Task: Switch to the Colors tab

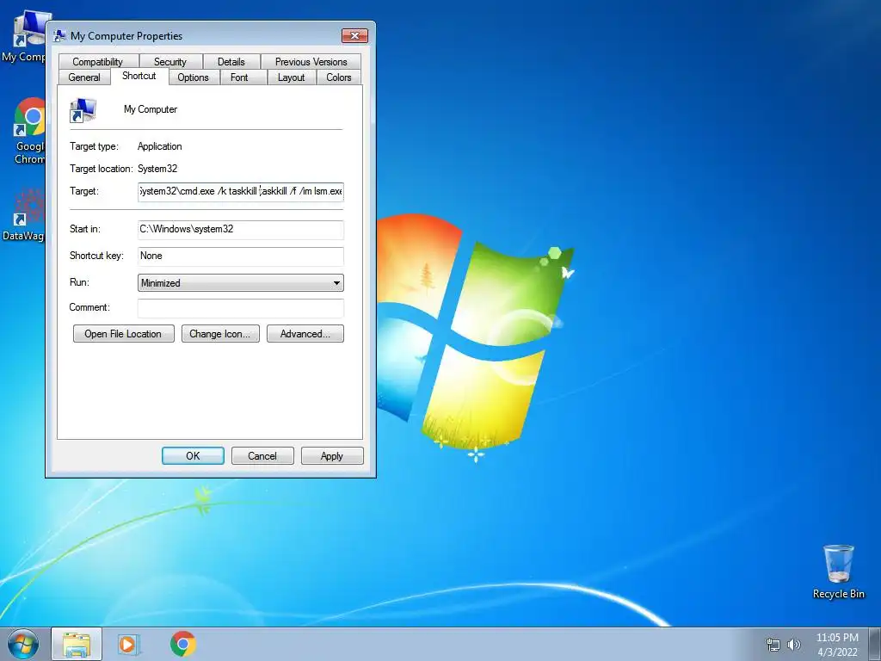Action: [x=339, y=77]
